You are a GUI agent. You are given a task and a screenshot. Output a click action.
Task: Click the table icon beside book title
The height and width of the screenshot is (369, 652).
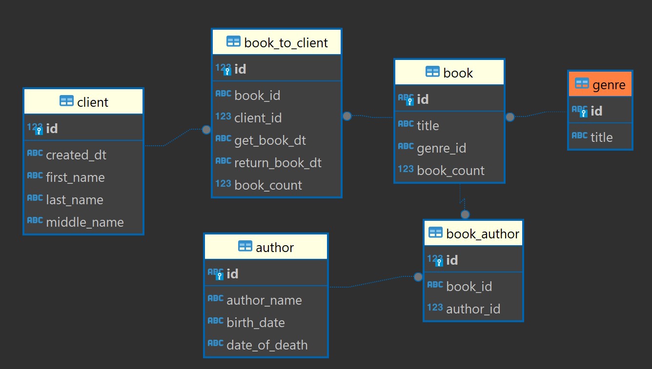point(432,72)
